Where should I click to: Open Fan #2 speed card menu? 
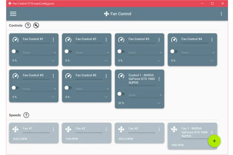(106, 129)
